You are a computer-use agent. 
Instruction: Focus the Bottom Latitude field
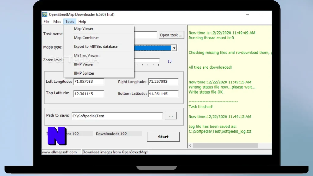(x=163, y=94)
